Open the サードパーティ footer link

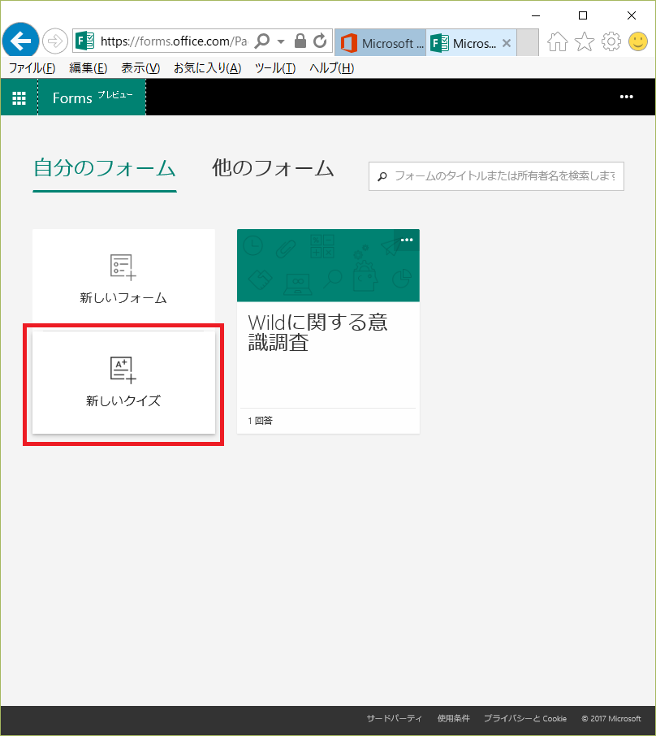(394, 718)
